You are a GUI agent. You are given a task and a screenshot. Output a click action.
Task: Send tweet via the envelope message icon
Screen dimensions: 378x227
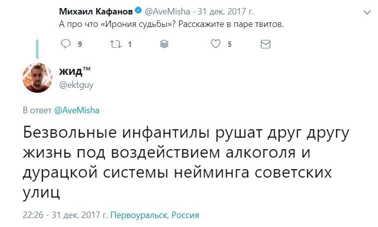[x=266, y=44]
